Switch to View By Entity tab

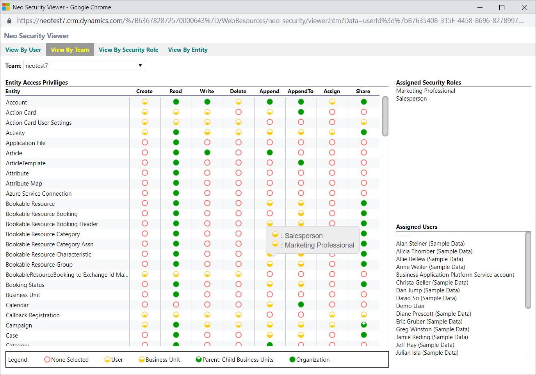tap(188, 50)
